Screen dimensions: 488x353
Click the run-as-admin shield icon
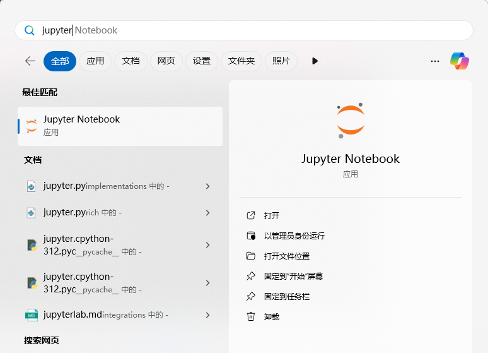point(251,236)
